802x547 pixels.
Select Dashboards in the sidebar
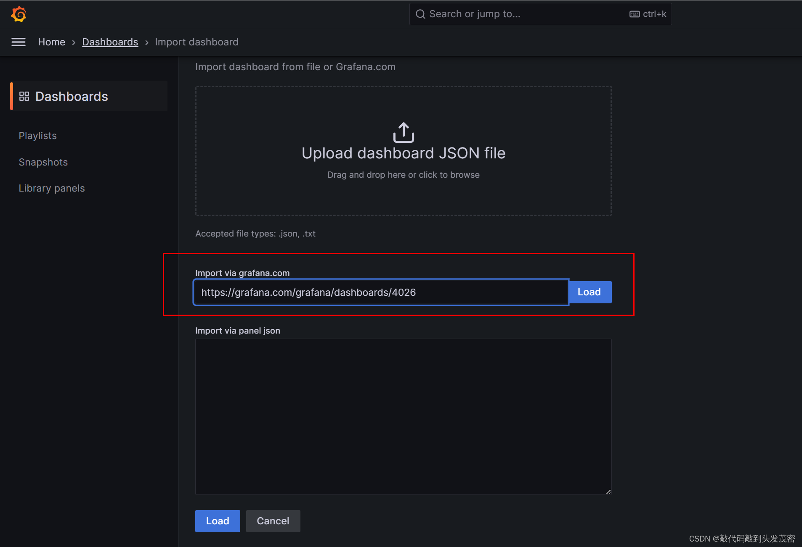[89, 96]
